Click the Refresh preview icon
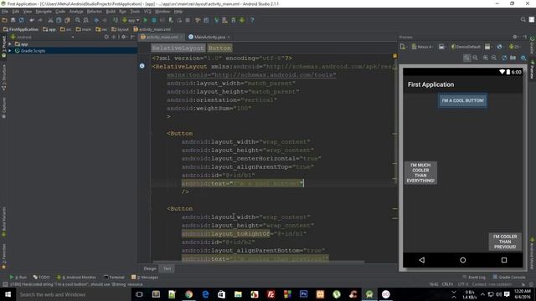 [504, 58]
